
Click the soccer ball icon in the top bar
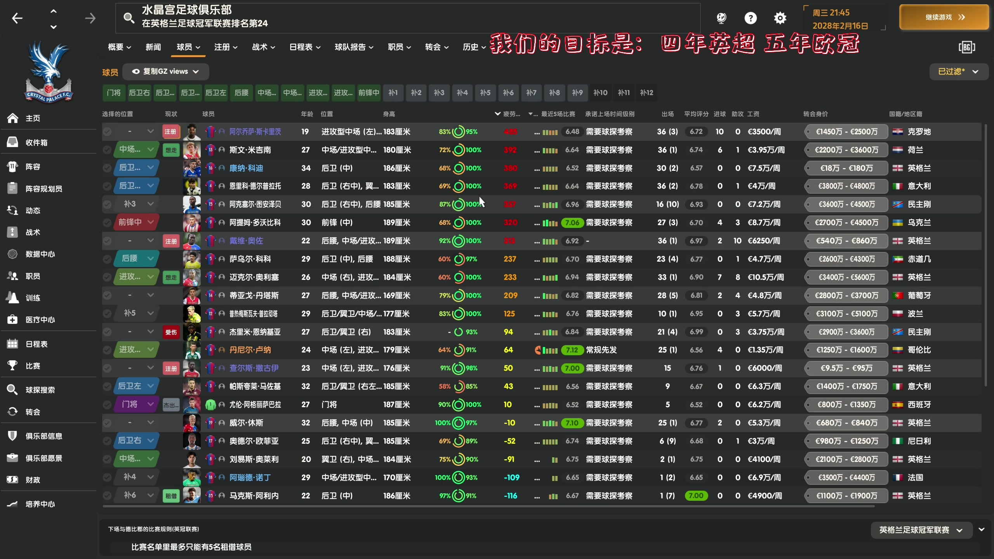click(721, 17)
